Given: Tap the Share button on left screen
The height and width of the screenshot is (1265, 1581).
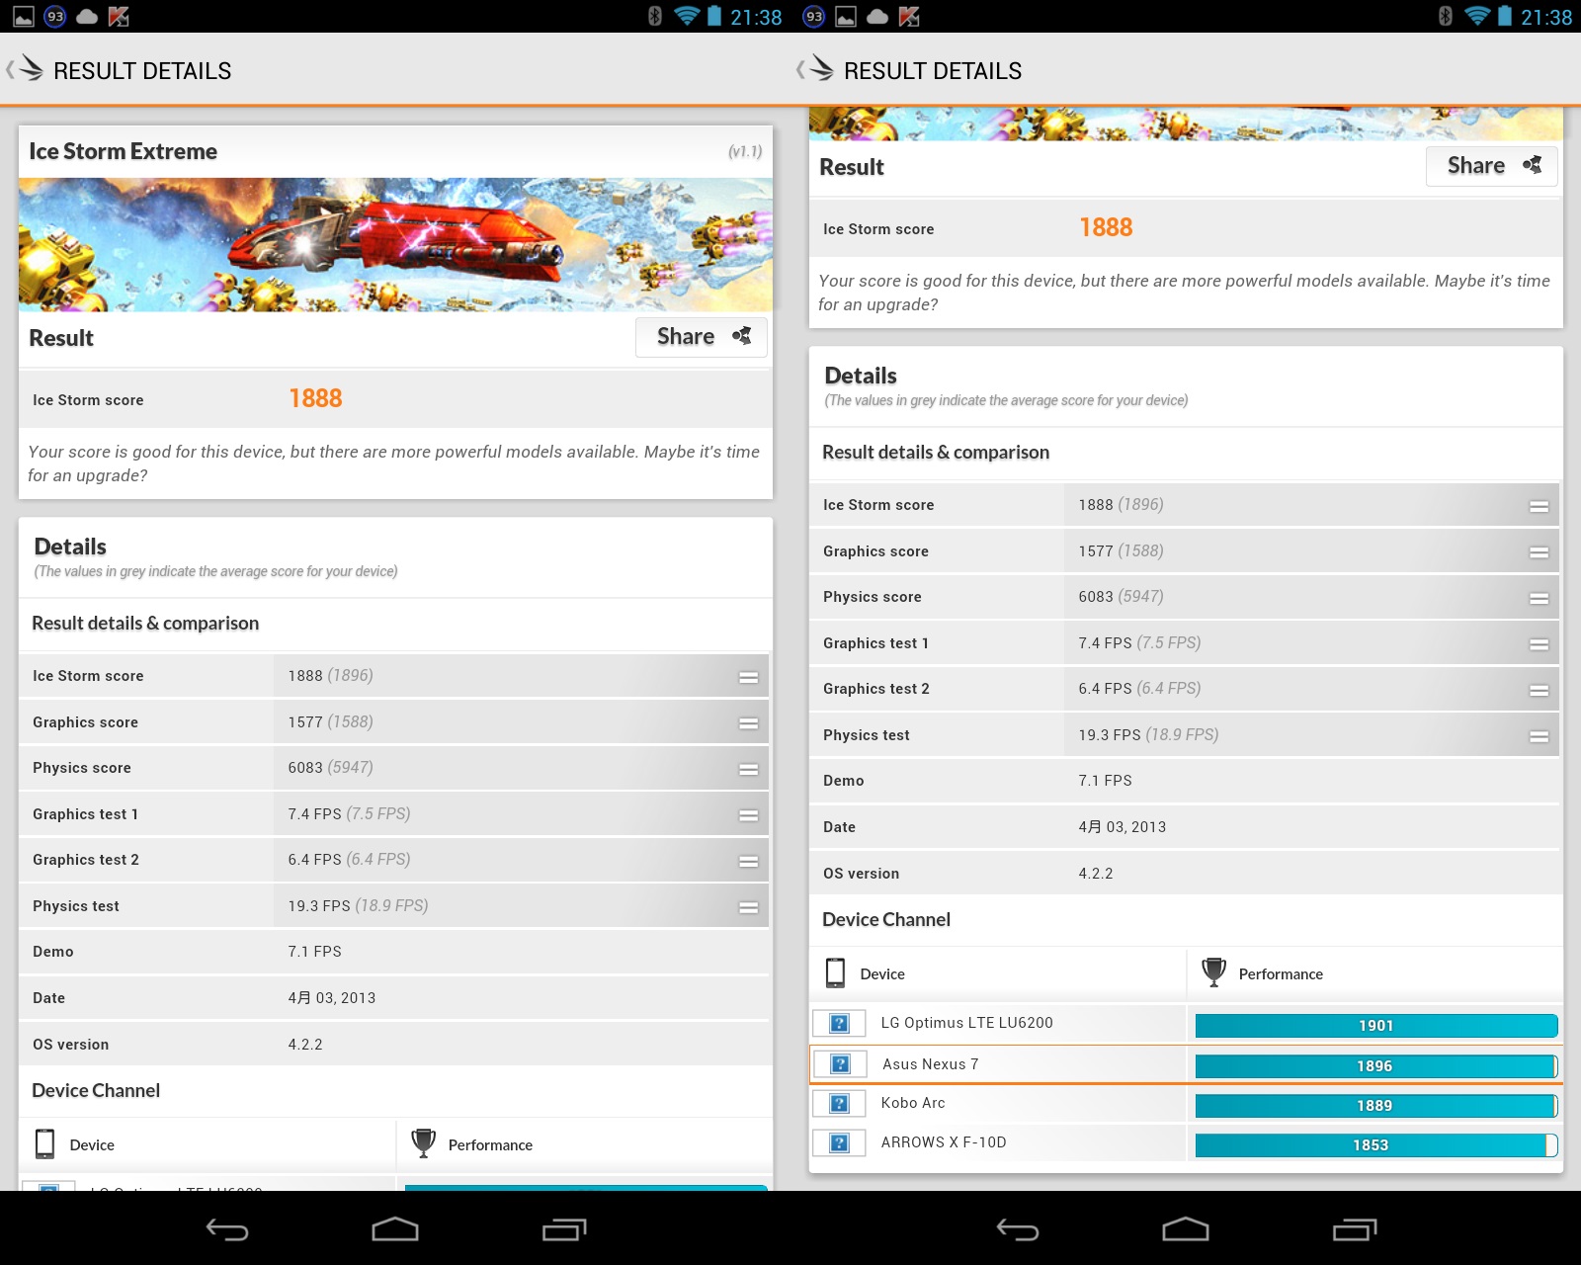Looking at the screenshot, I should [702, 337].
